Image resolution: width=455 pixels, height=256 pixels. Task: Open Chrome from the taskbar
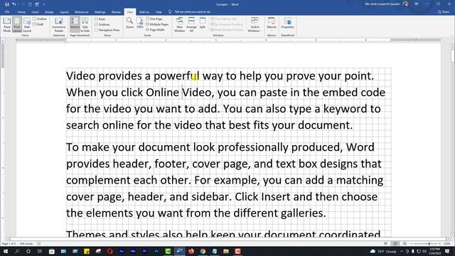pos(203,251)
